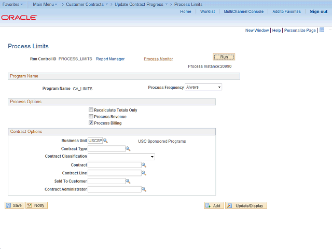Focus the Contract Line input field
Image resolution: width=332 pixels, height=249 pixels.
pyautogui.click(x=115, y=173)
